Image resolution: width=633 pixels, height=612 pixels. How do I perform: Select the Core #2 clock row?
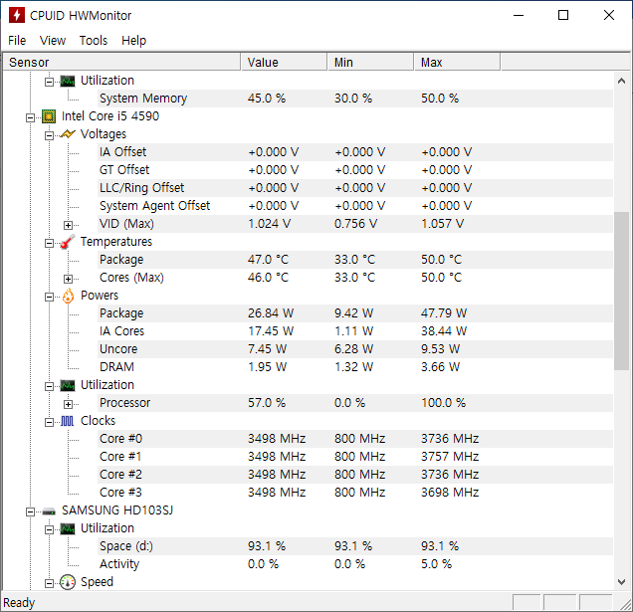pos(355,475)
